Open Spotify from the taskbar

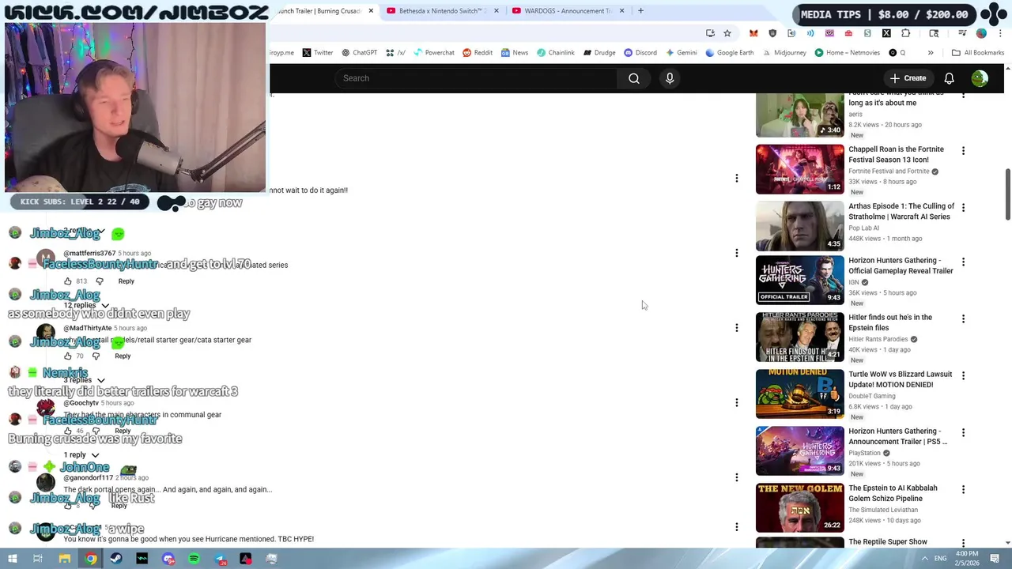click(194, 559)
